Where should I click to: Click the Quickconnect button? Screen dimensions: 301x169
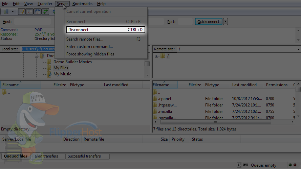click(x=209, y=21)
